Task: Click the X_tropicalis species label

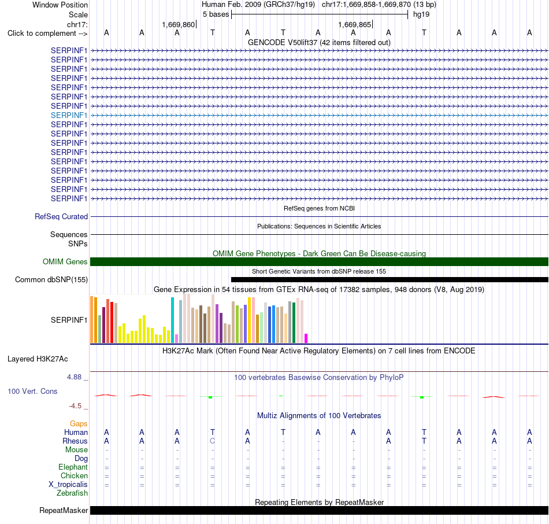Action: tap(68, 485)
